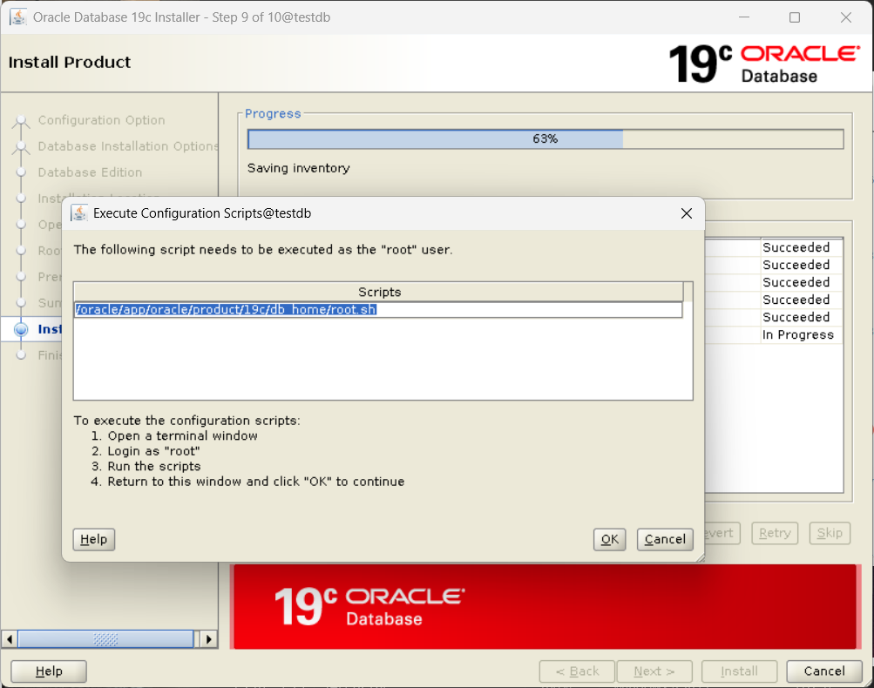874x688 pixels.
Task: Click the first Succeeded status cell
Action: pos(801,247)
